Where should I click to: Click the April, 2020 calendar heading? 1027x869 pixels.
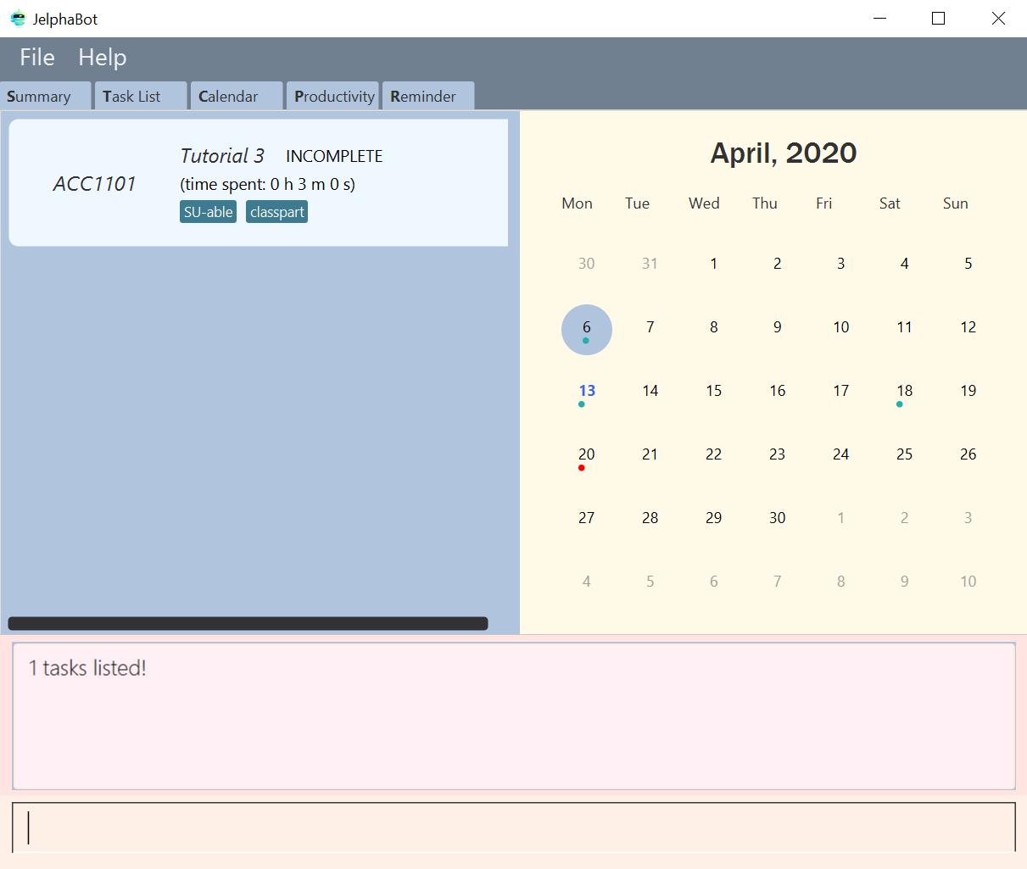(x=783, y=153)
